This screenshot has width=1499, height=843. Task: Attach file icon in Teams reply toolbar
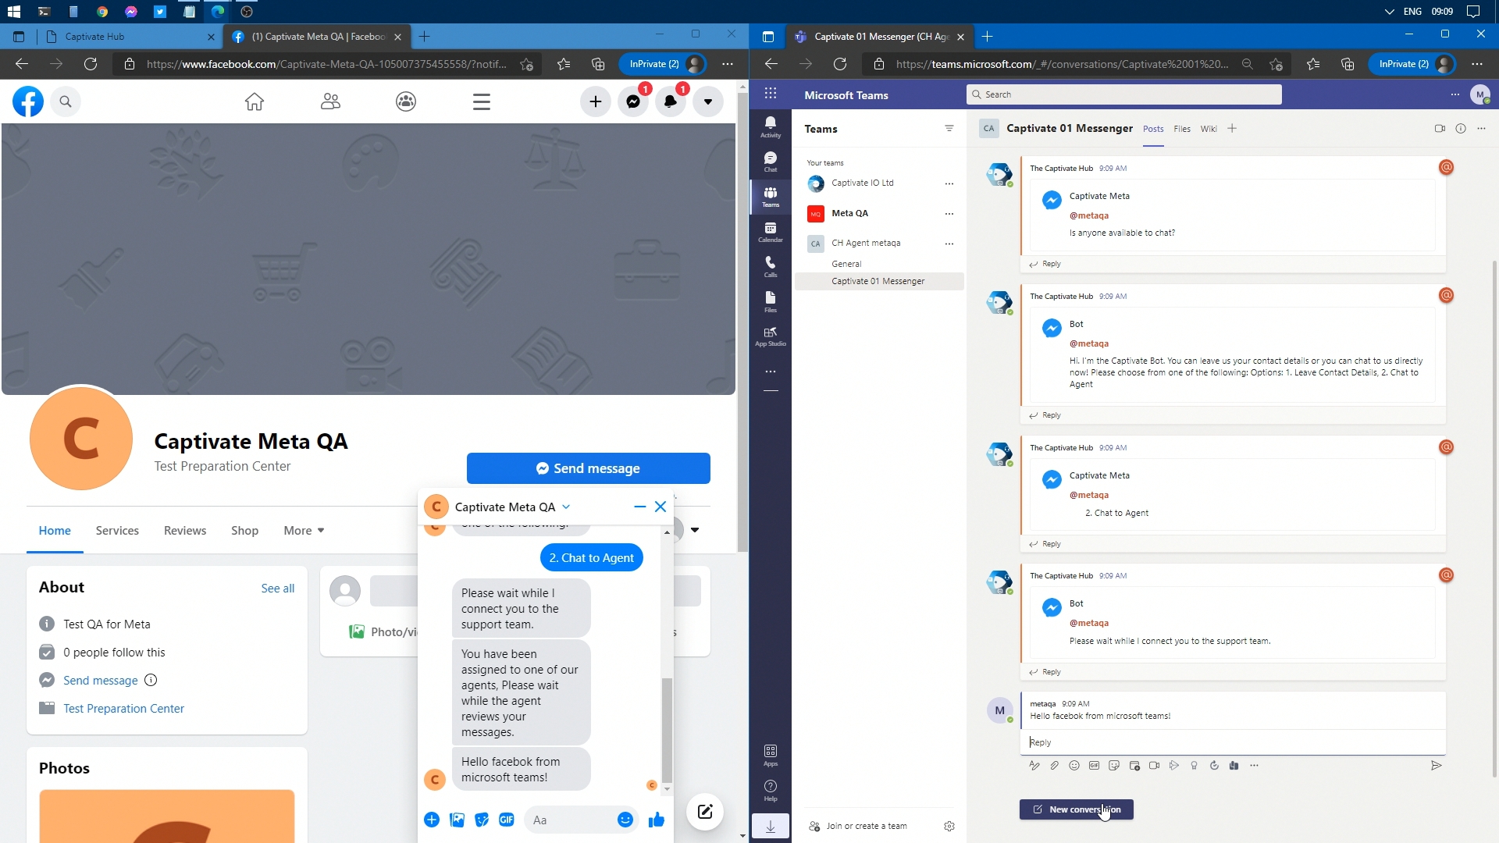click(1054, 766)
